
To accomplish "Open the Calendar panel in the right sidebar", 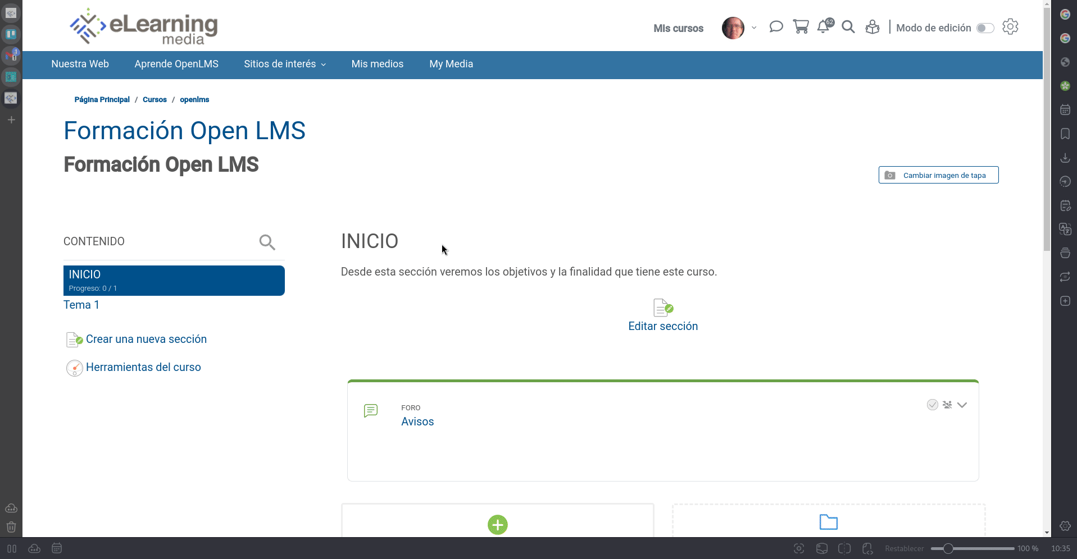I will click(1065, 110).
